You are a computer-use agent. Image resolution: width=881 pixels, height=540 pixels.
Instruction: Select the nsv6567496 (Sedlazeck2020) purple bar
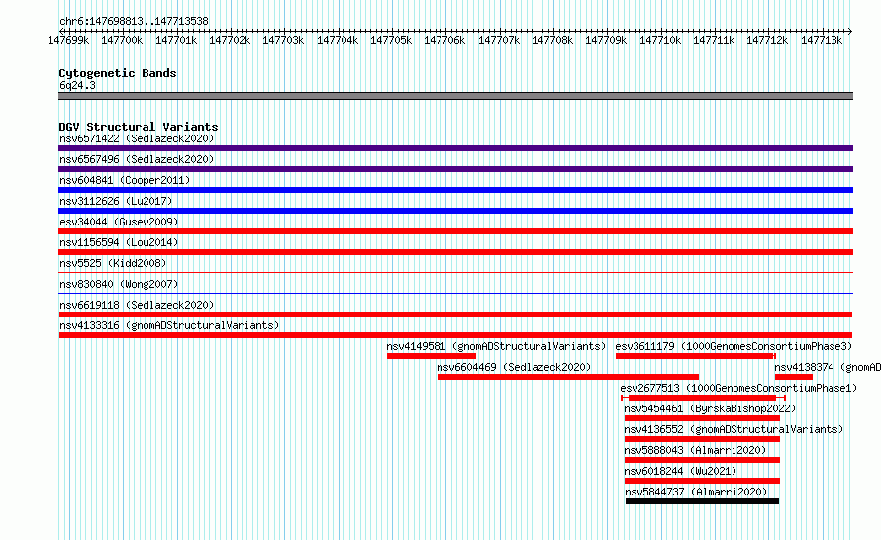(455, 169)
